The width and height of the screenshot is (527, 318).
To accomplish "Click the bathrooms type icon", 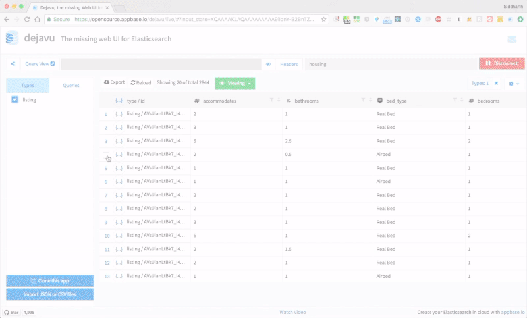I will click(289, 101).
